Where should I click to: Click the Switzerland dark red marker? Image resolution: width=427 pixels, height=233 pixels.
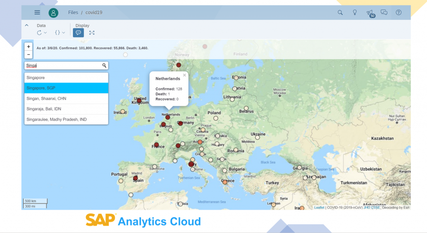(178, 145)
